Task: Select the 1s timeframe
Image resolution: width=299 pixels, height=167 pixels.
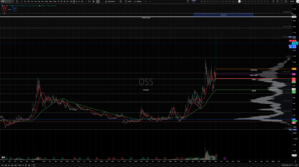Action: pyautogui.click(x=22, y=1)
